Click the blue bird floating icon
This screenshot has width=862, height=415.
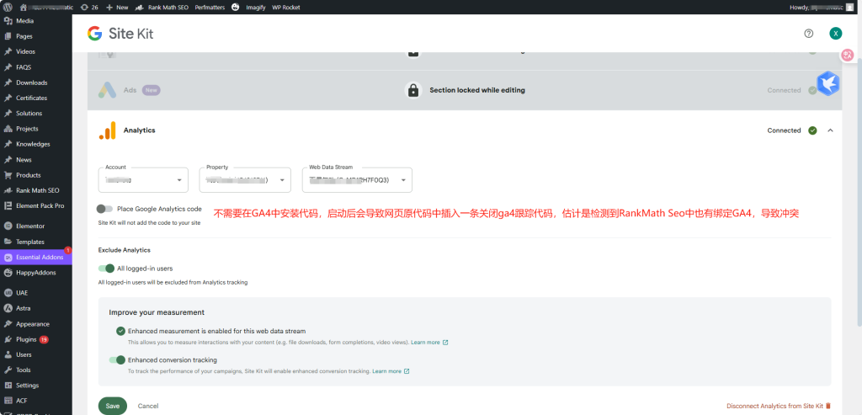tap(827, 83)
